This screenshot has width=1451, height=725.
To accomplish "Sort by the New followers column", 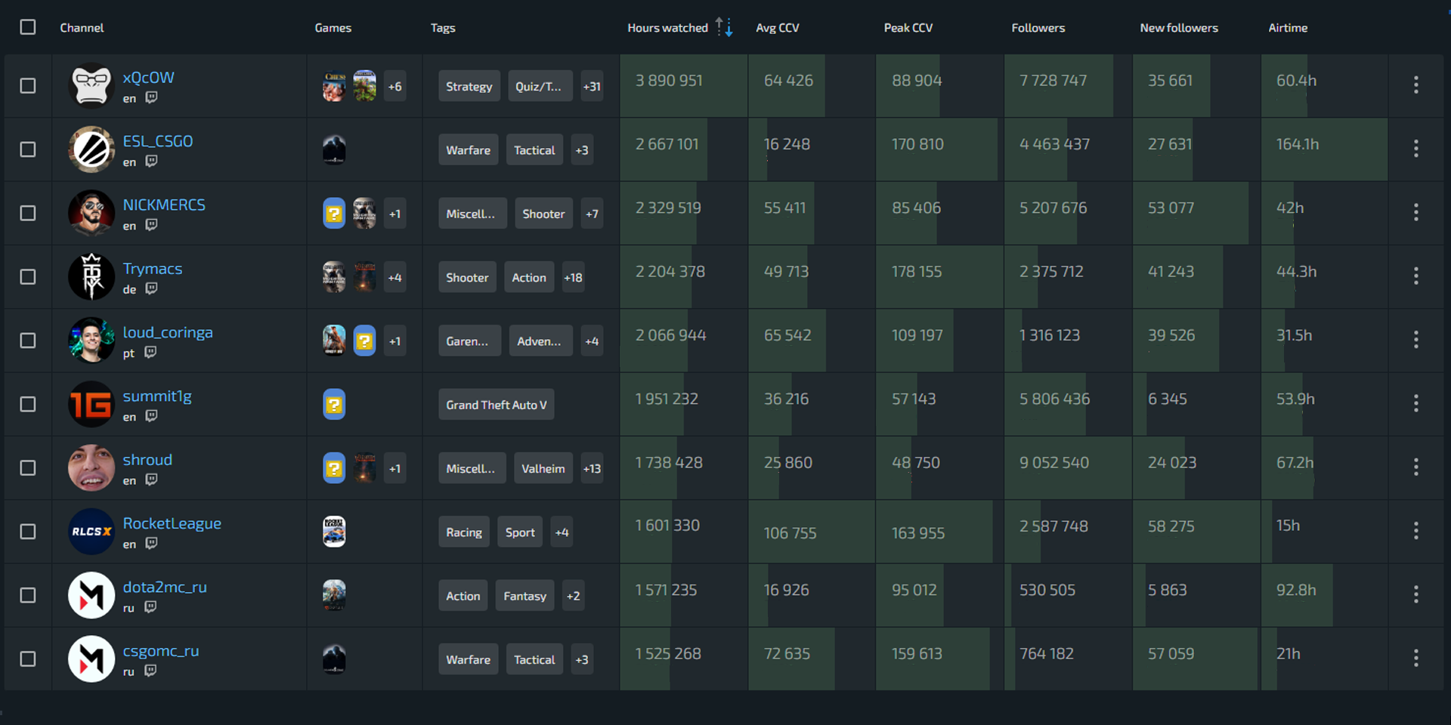I will click(x=1179, y=27).
